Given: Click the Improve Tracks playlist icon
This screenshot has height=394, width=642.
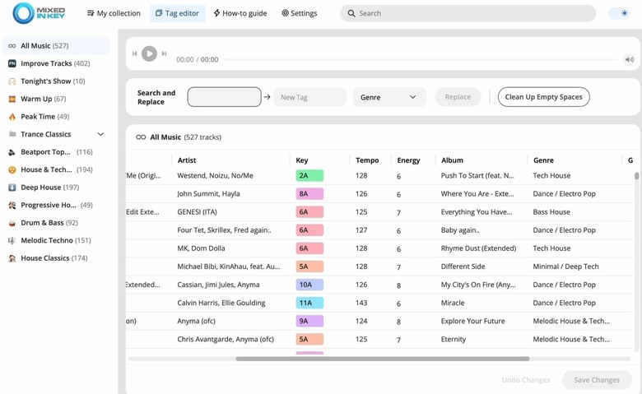Looking at the screenshot, I should [x=12, y=63].
